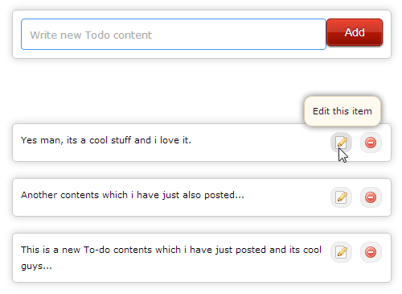
Task: Click the 'guys...' line of the last todo
Action: [36, 267]
